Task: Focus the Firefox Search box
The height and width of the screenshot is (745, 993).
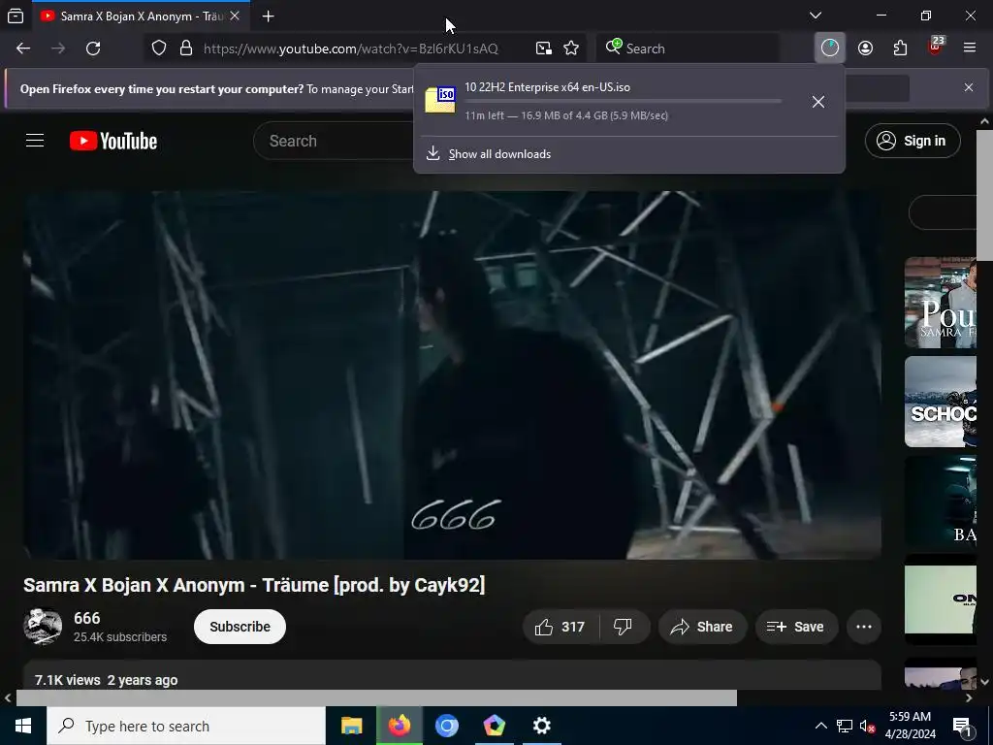Action: [x=688, y=49]
